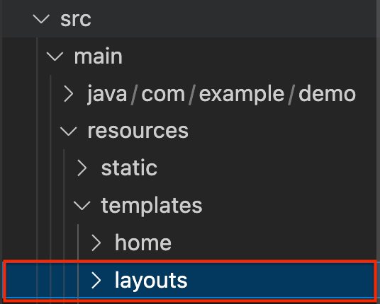Select the home folder label
Screen dimensions: 380x304
pos(143,243)
